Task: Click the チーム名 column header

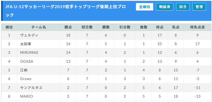Action: (x=39, y=27)
